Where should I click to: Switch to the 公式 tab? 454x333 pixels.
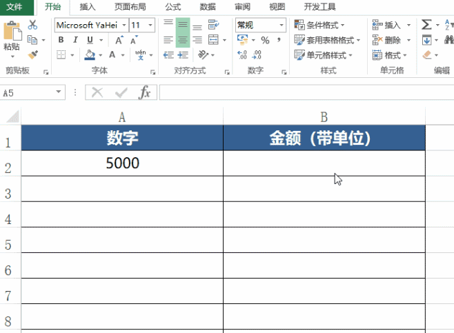coord(173,7)
